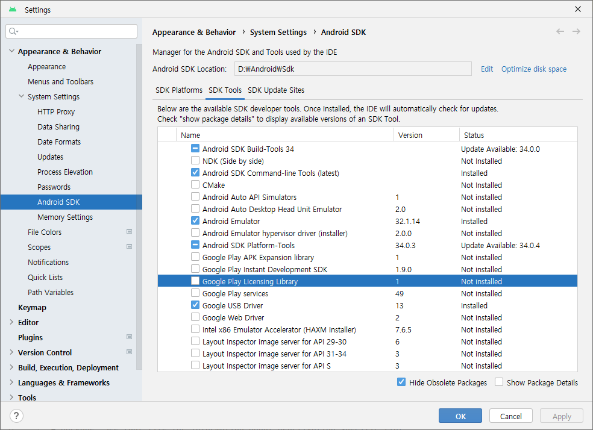This screenshot has height=430, width=593.
Task: Select Process Elevation settings
Action: (65, 172)
